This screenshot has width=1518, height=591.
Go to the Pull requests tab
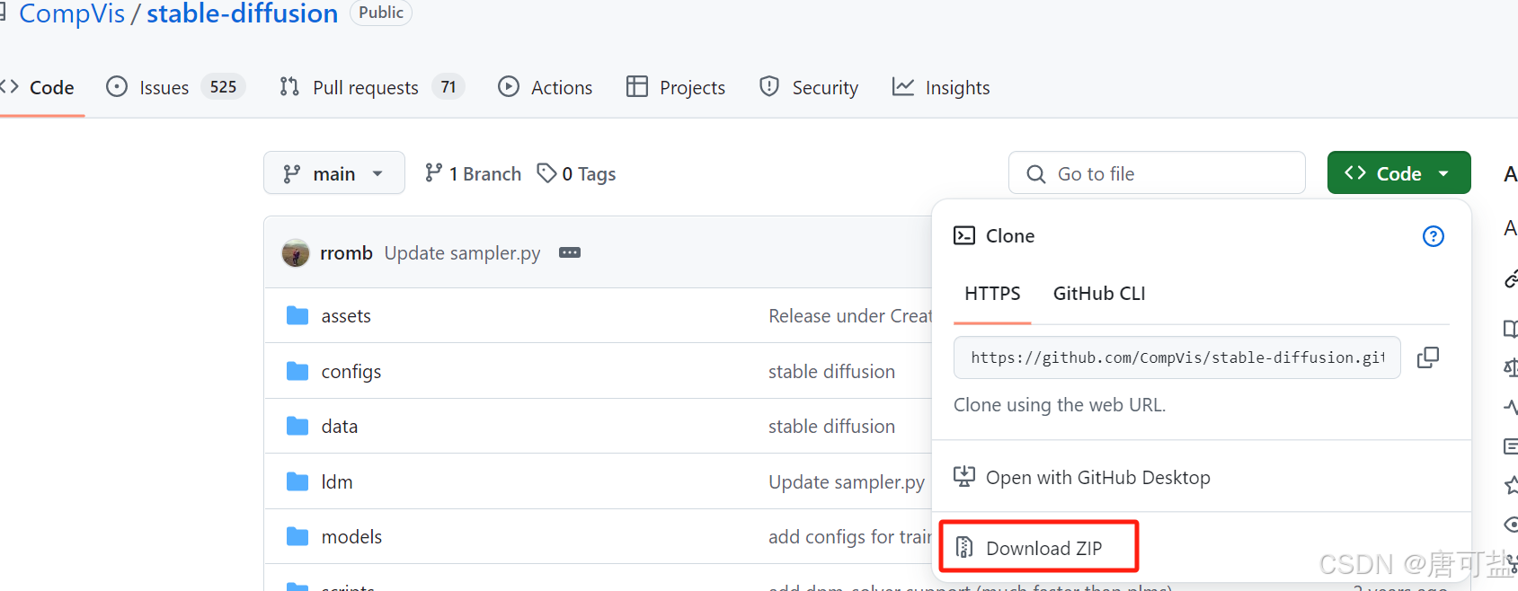tap(370, 87)
